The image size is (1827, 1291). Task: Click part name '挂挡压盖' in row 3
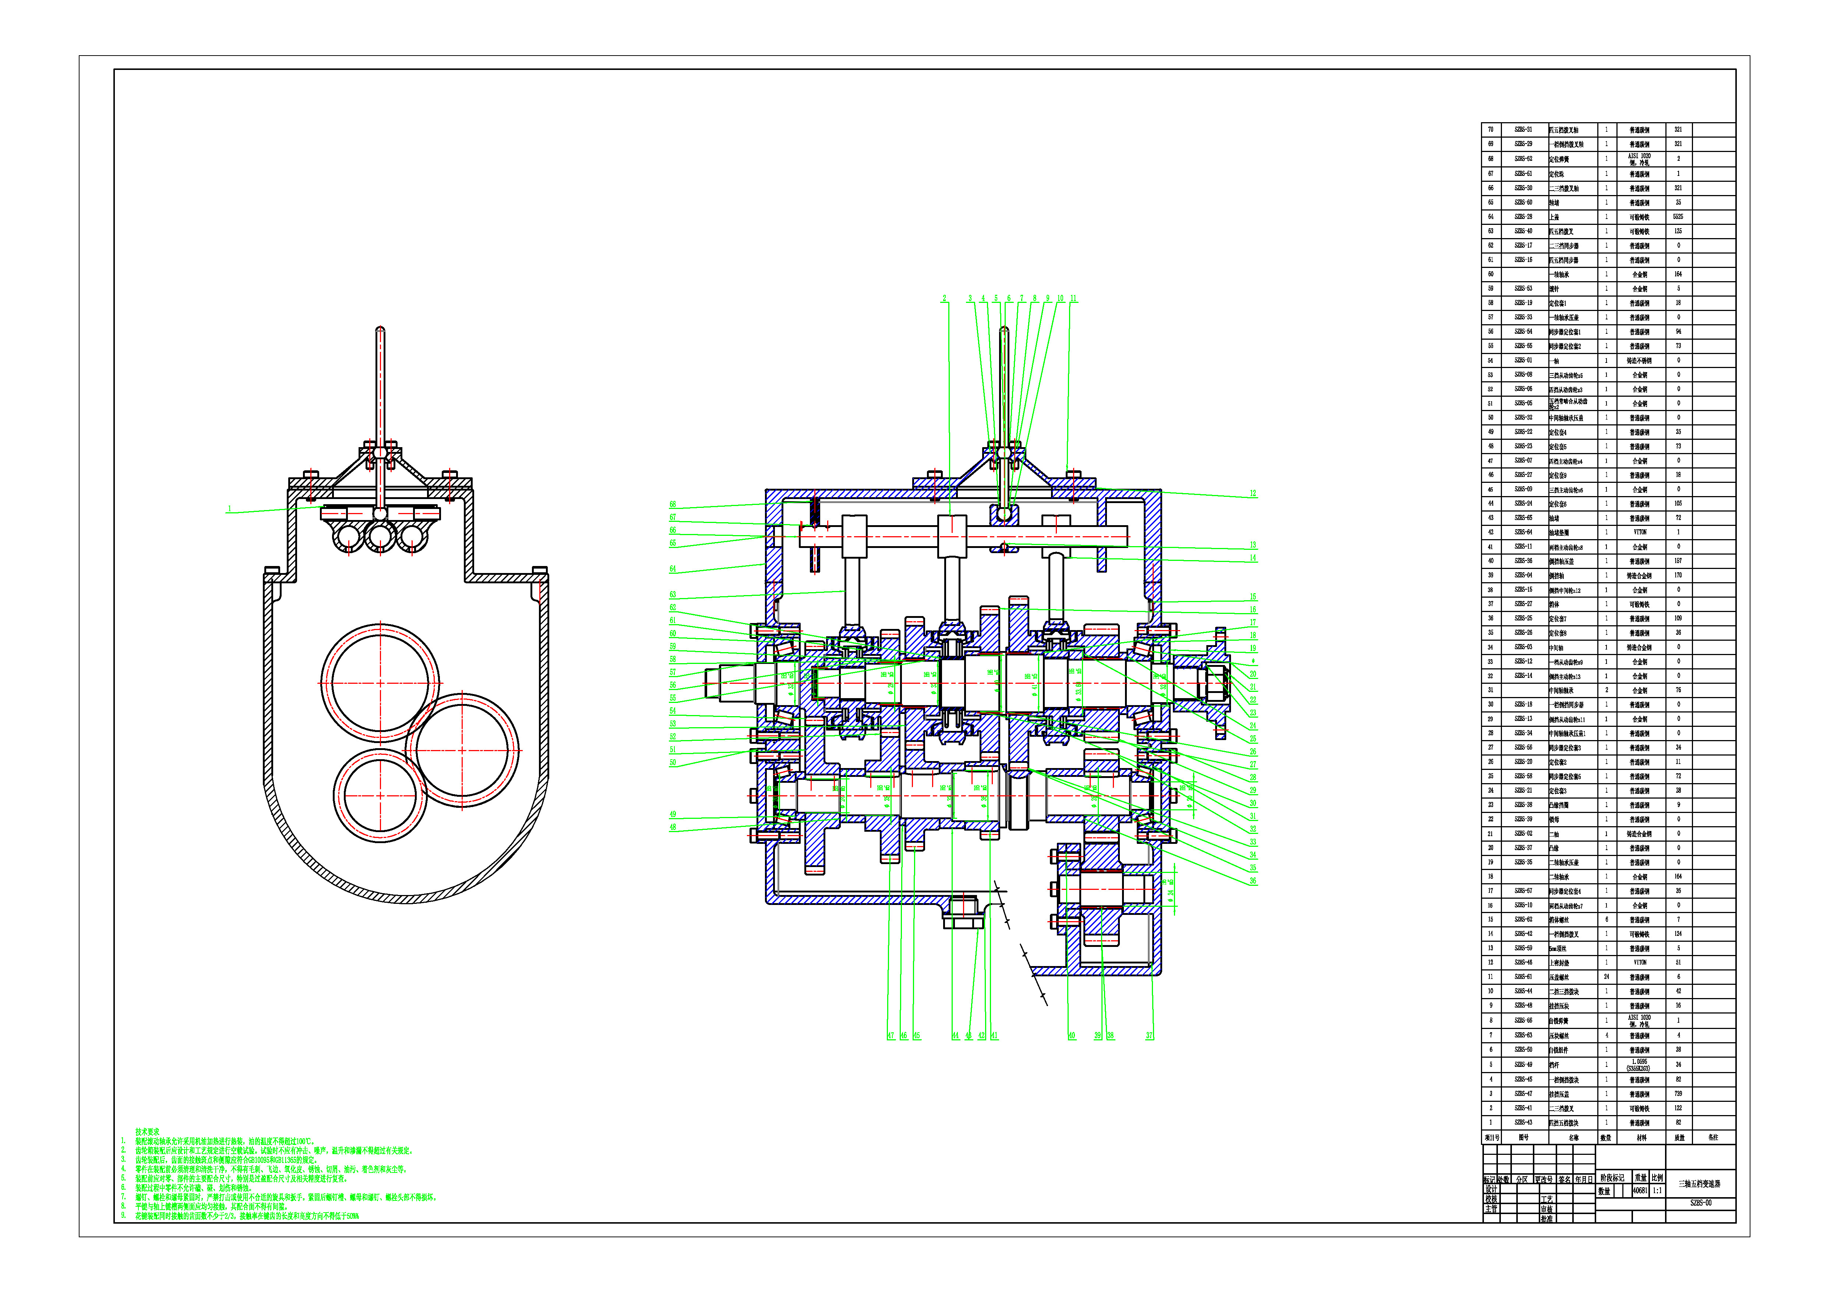[x=1559, y=1094]
